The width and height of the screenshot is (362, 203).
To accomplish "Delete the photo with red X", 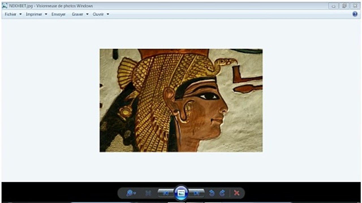I will pyautogui.click(x=237, y=193).
